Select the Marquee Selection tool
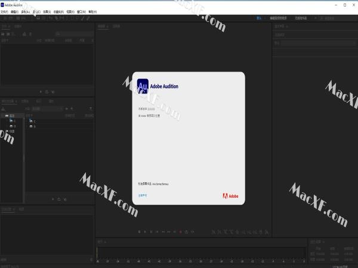This screenshot has height=268, width=358. pos(72,18)
